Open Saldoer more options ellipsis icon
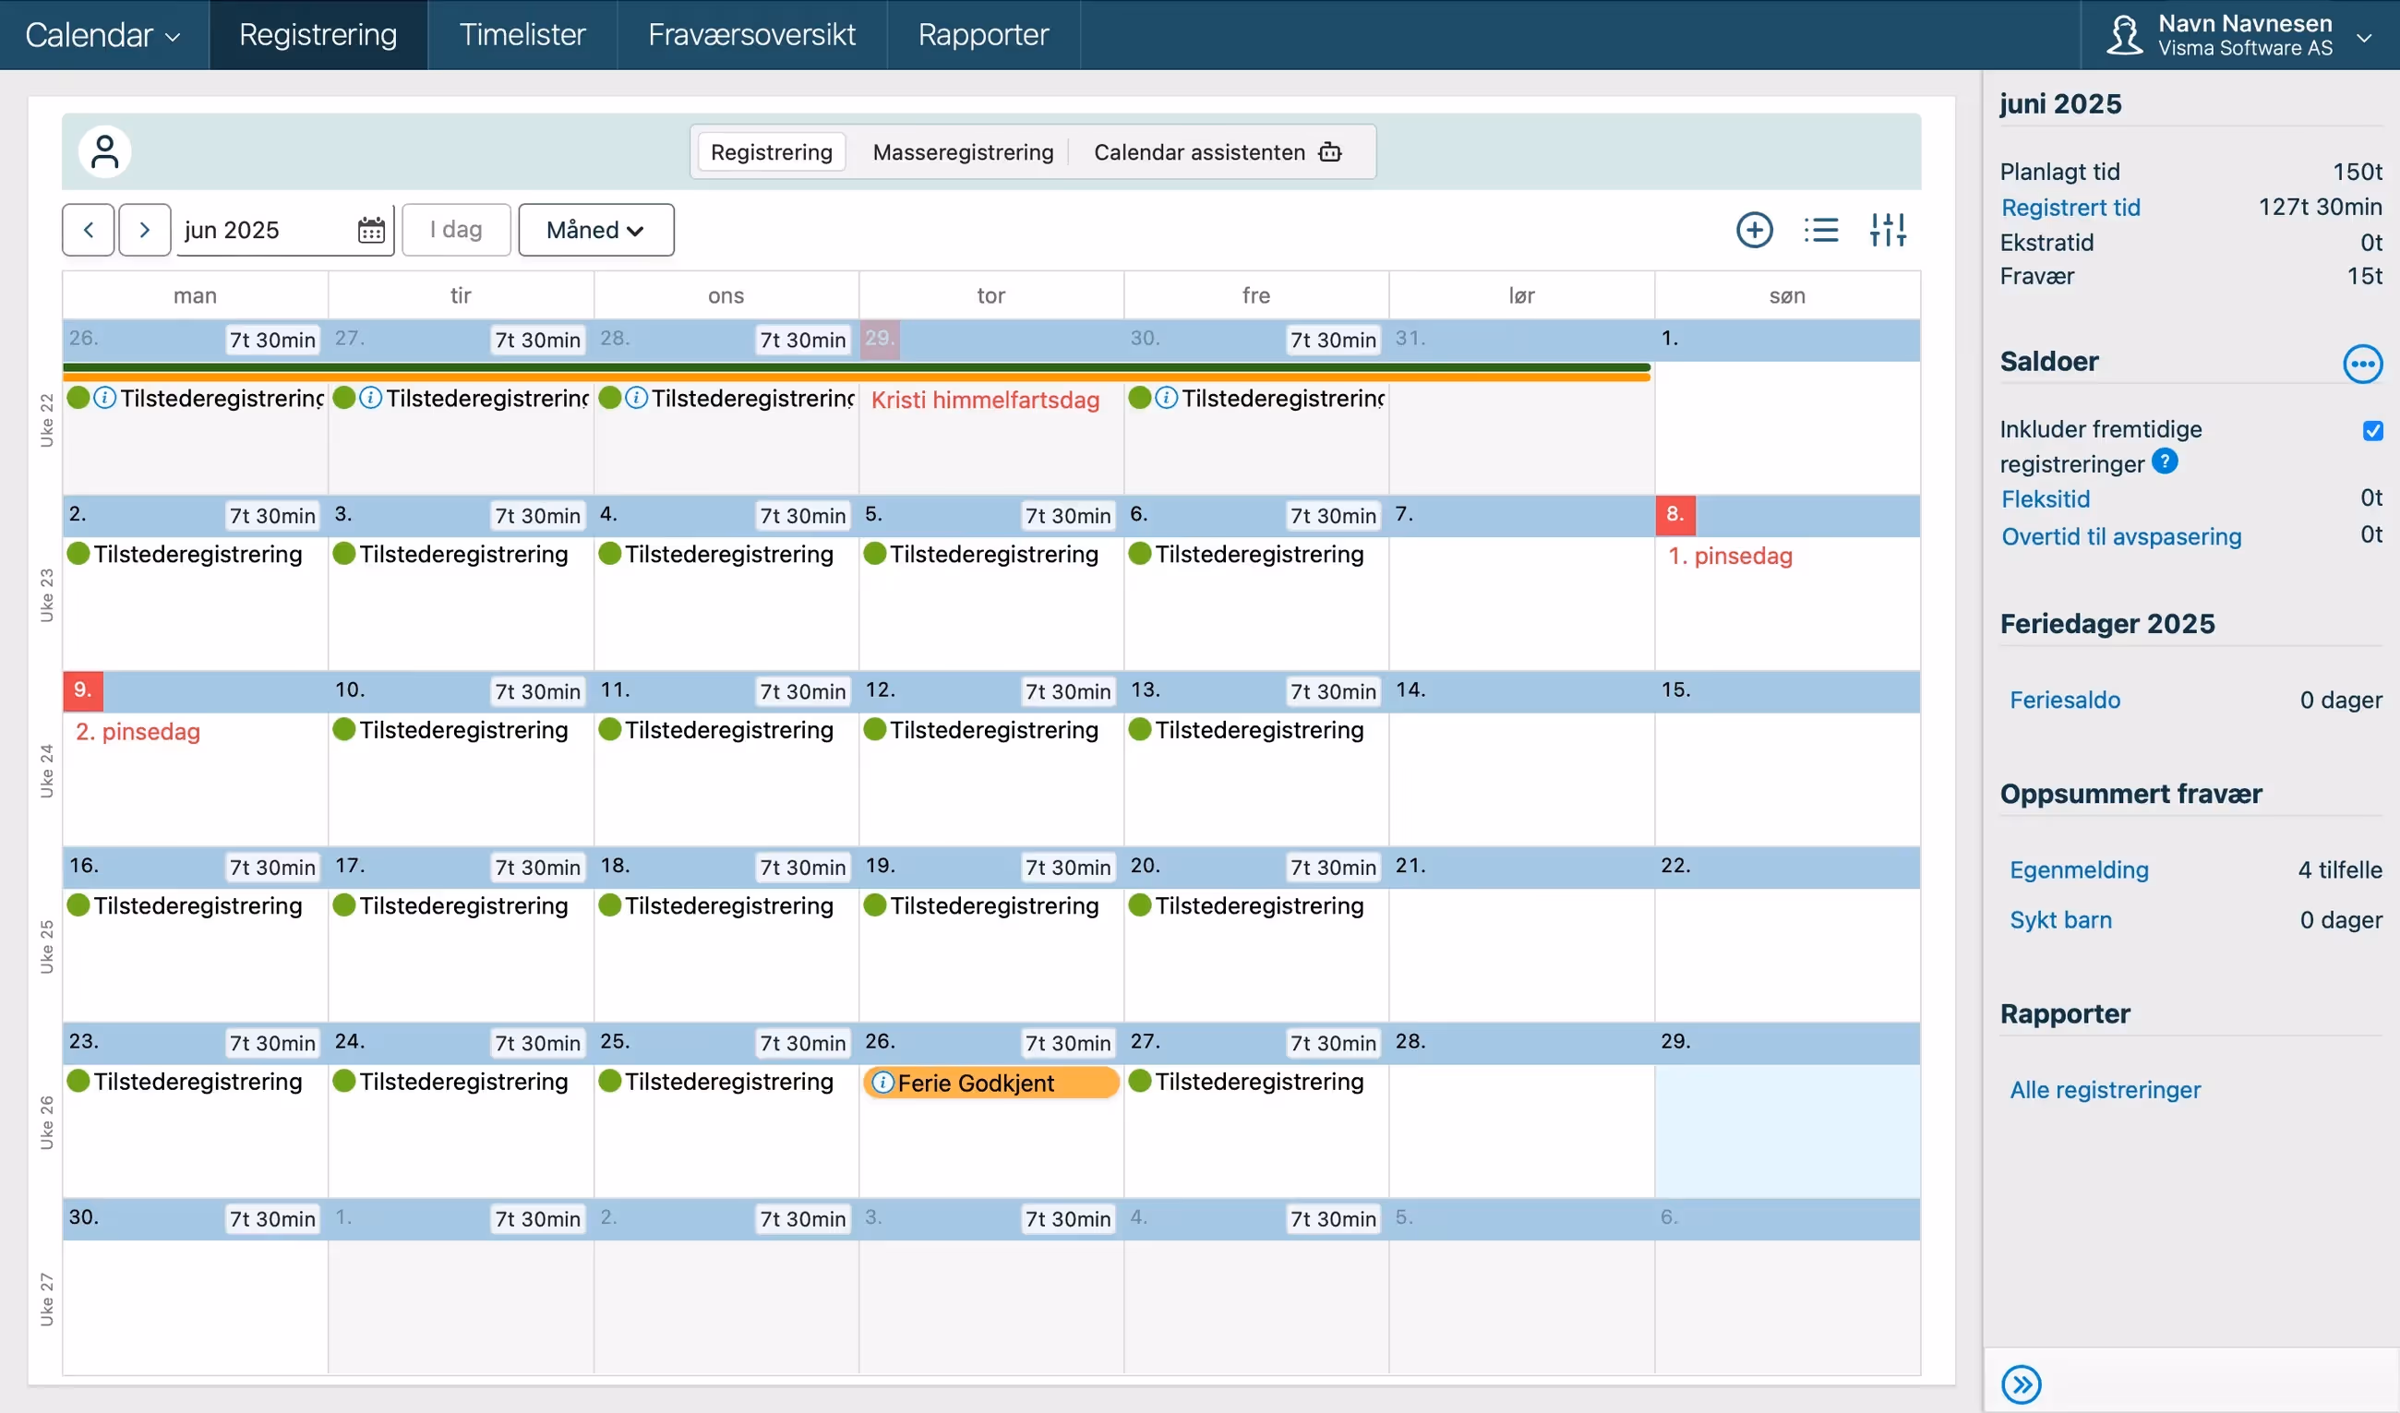Image resolution: width=2400 pixels, height=1413 pixels. click(2361, 364)
